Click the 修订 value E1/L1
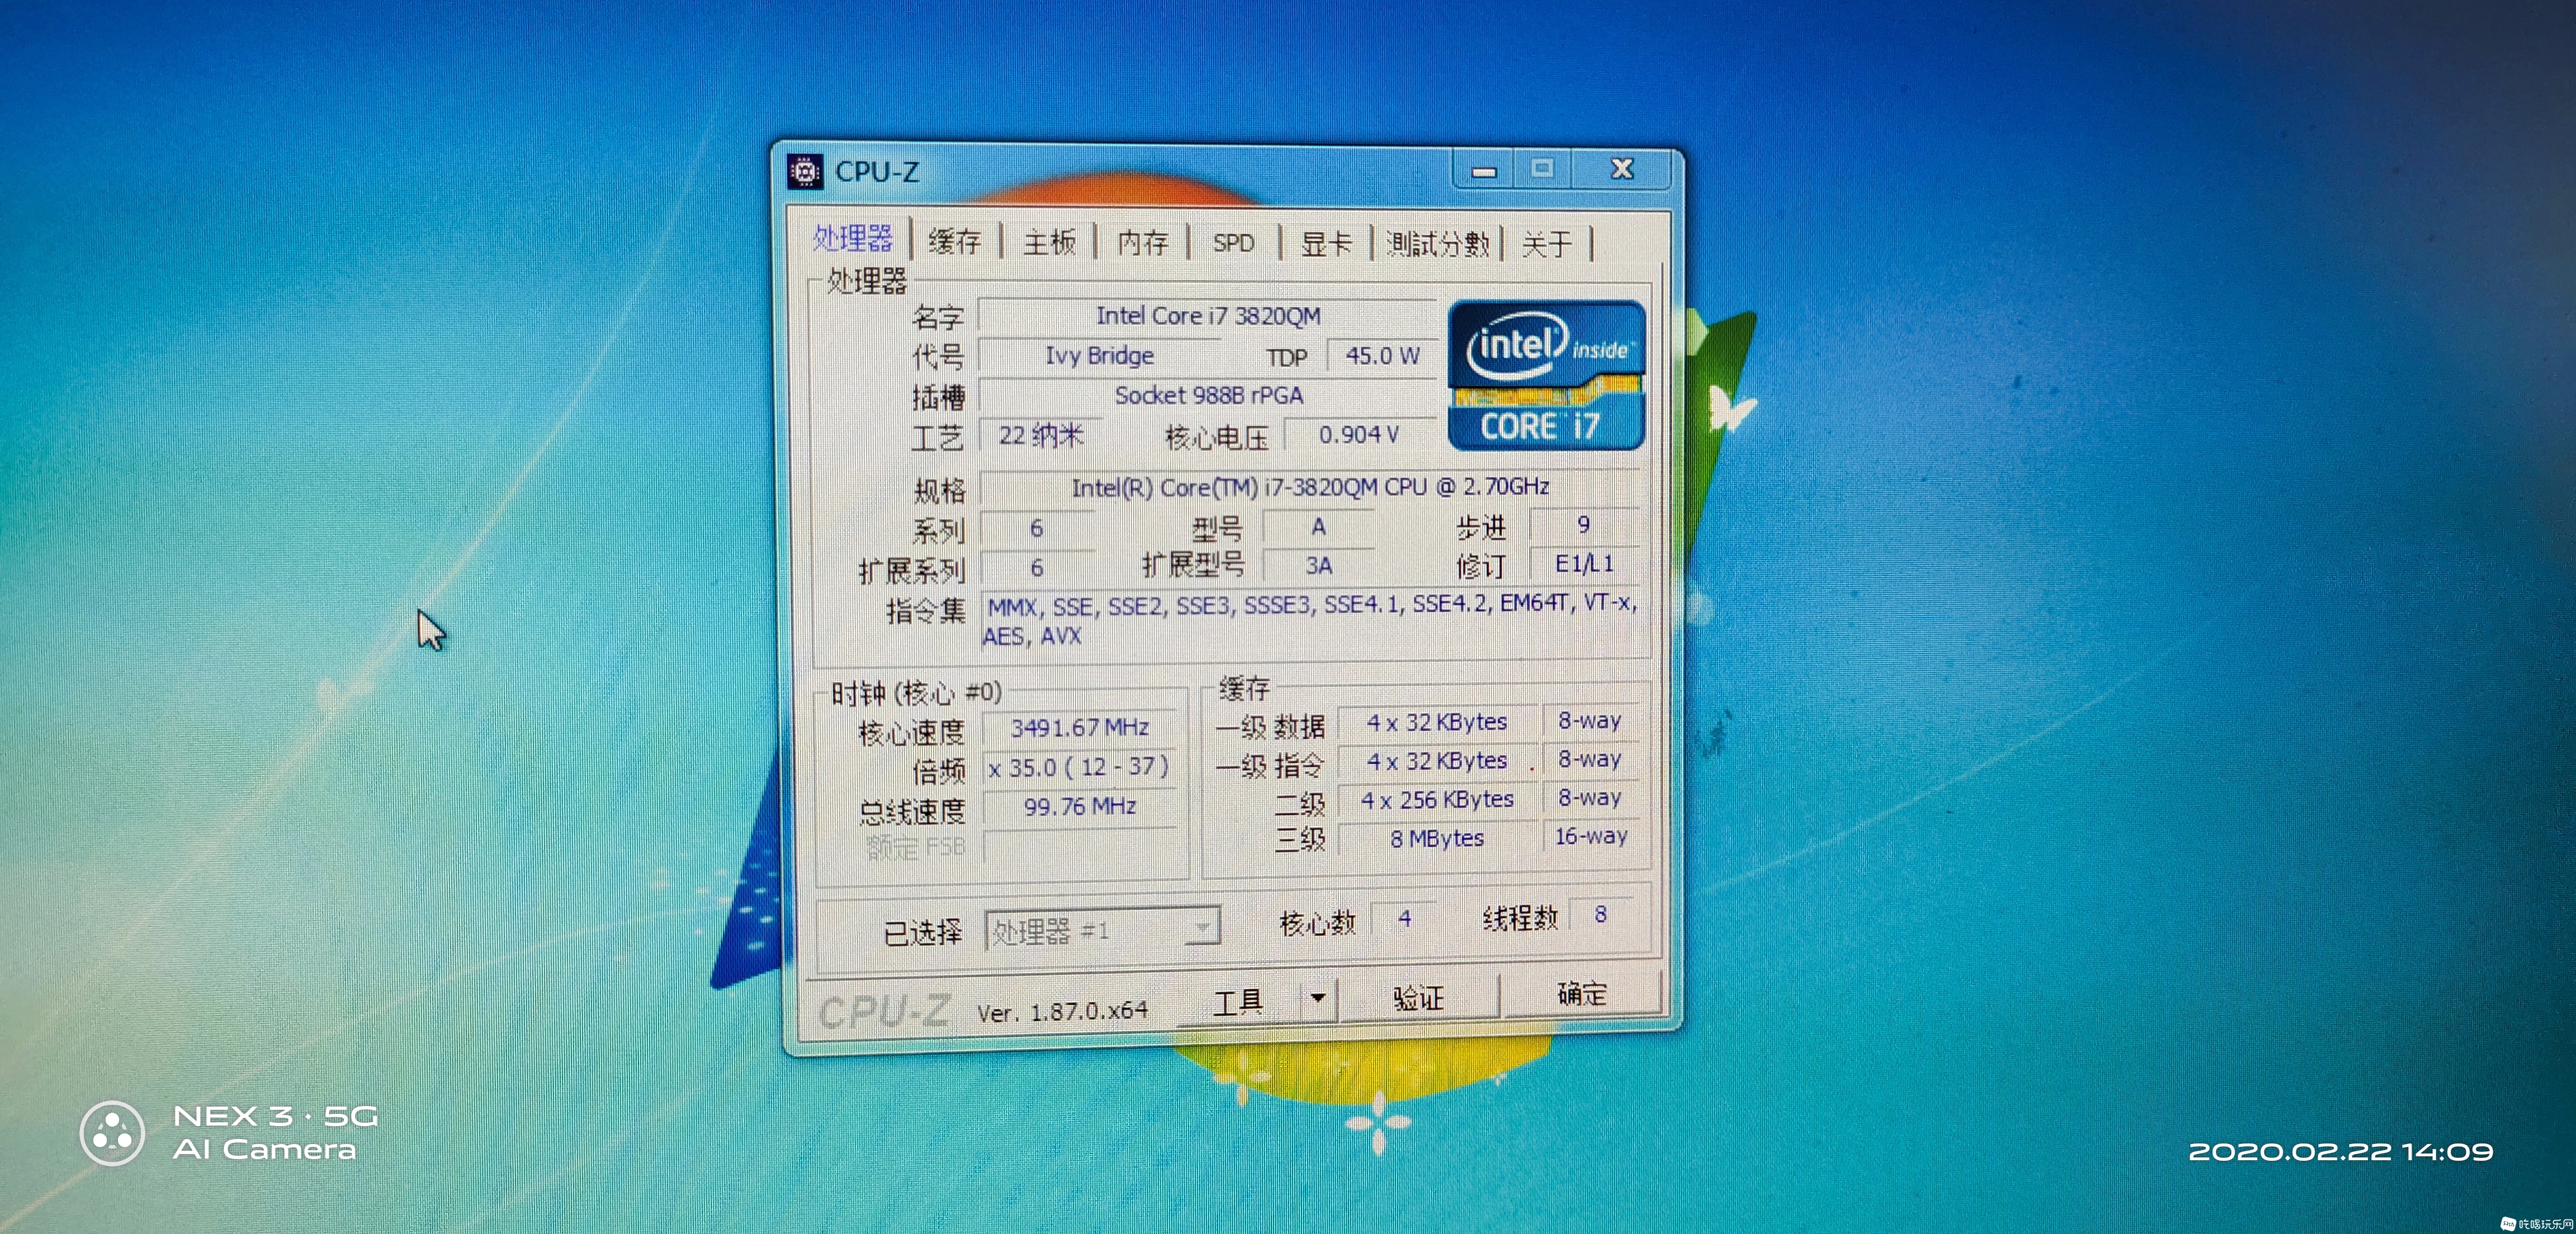This screenshot has width=2576, height=1234. [x=1584, y=563]
